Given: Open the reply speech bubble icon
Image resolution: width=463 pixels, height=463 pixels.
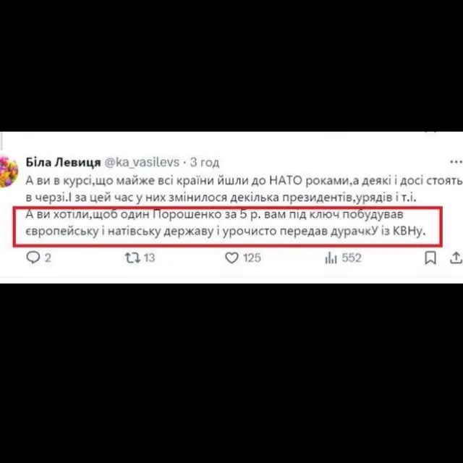Looking at the screenshot, I should coord(33,258).
